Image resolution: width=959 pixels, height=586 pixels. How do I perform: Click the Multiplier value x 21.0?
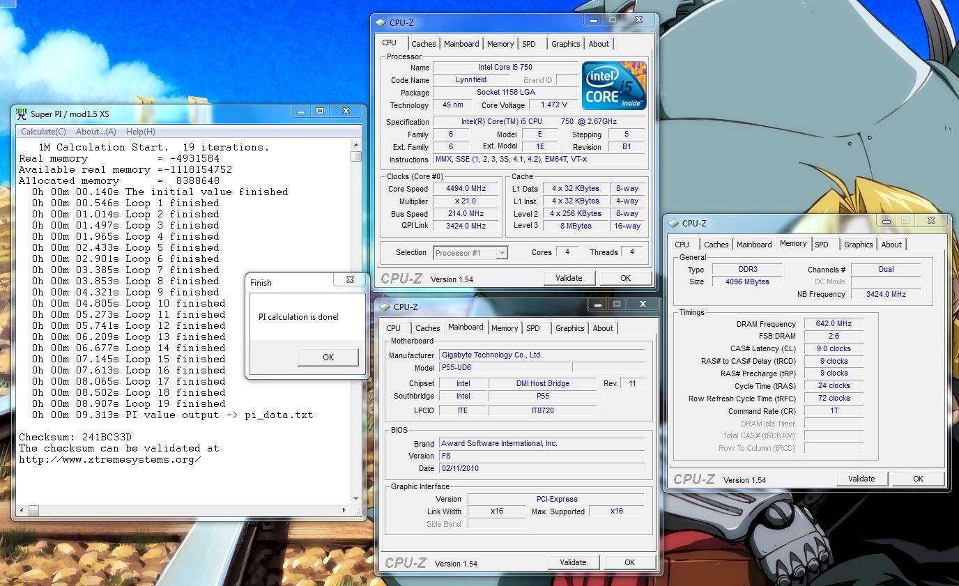tap(466, 201)
